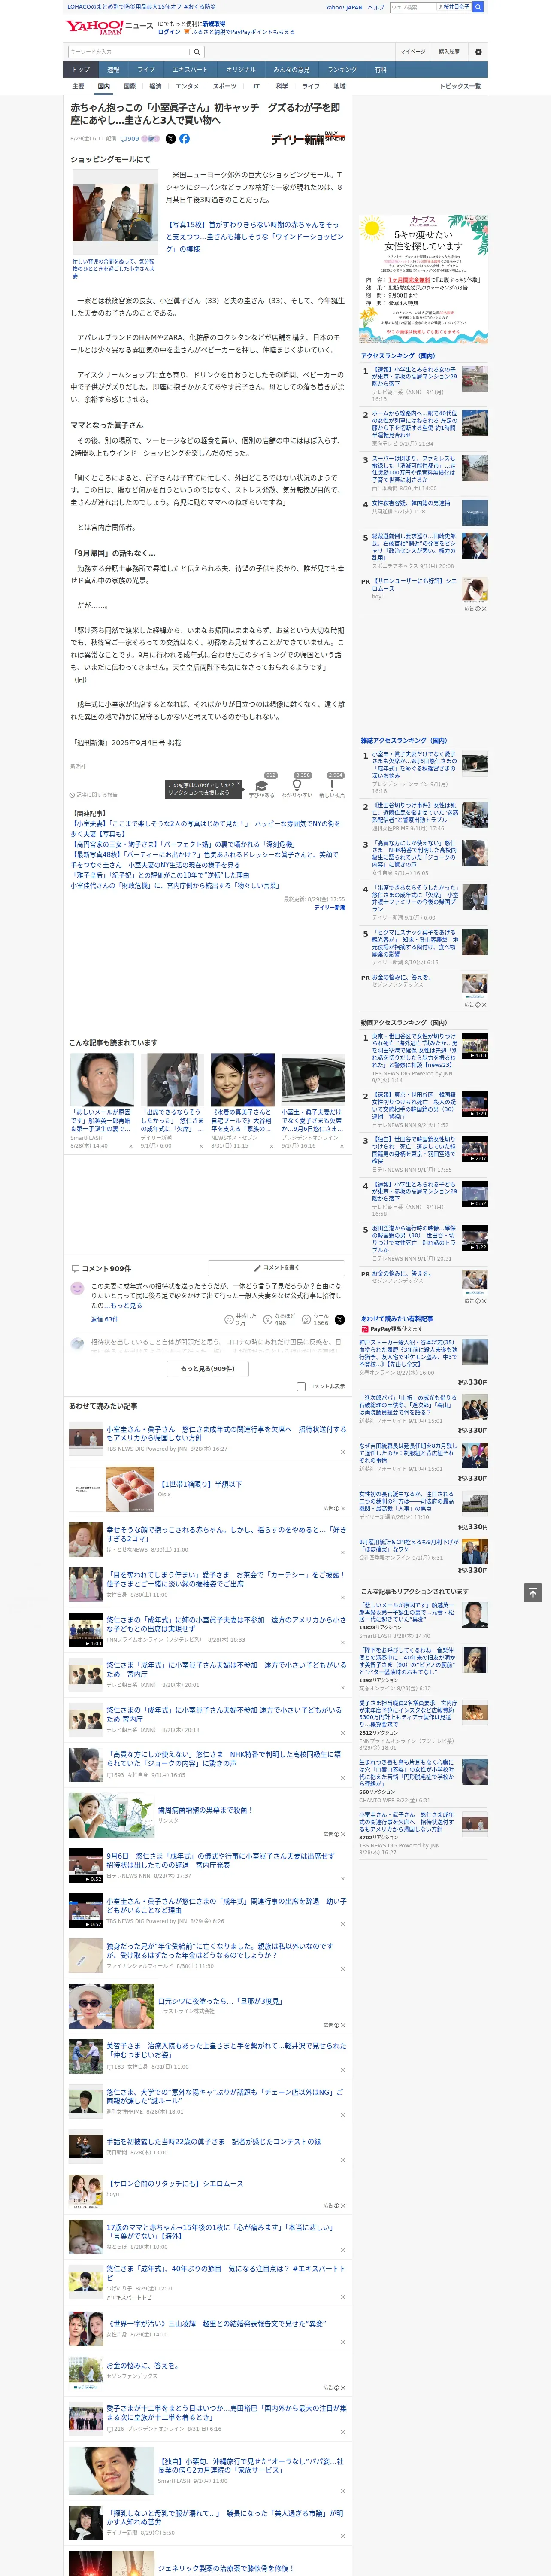Open the 【写真15枚】 photo gallery link
This screenshot has width=551, height=2576.
254,237
